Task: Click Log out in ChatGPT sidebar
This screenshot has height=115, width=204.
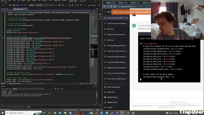Action: (x=110, y=107)
